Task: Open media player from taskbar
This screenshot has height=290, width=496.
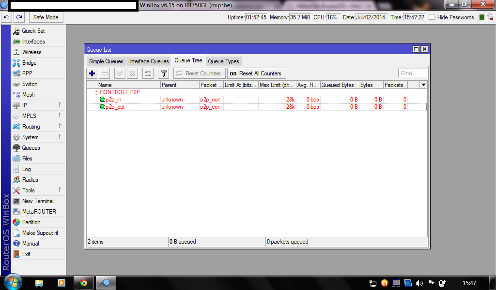Action: [62, 283]
